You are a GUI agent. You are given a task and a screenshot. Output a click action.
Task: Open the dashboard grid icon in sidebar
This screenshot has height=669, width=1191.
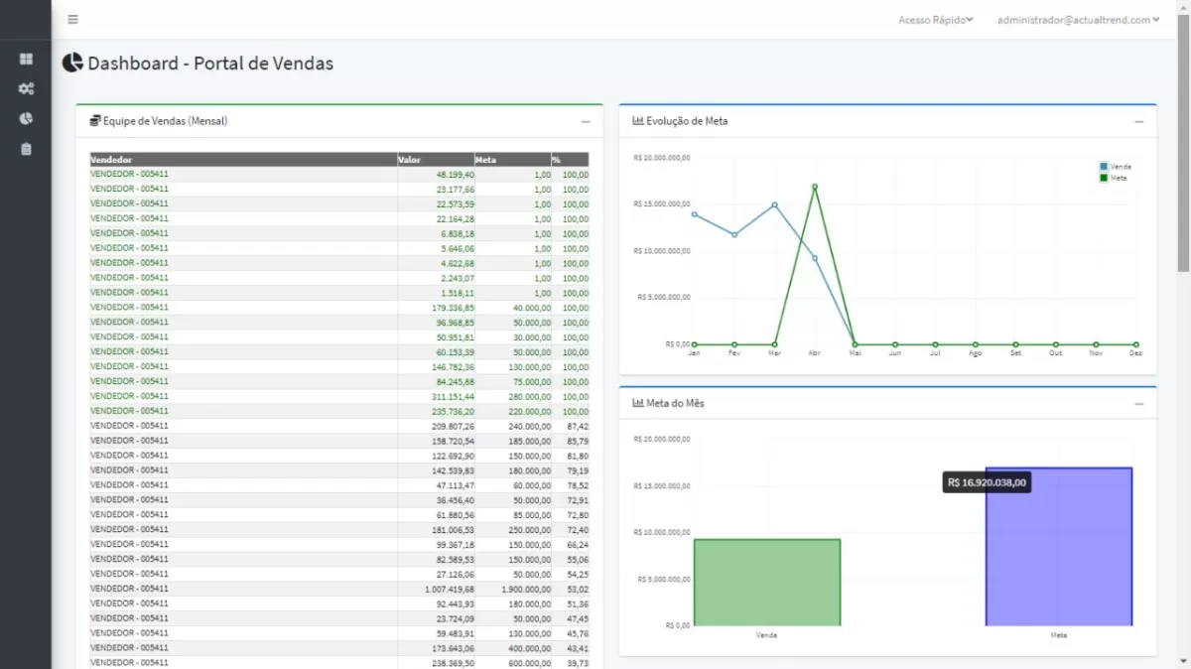click(x=26, y=60)
